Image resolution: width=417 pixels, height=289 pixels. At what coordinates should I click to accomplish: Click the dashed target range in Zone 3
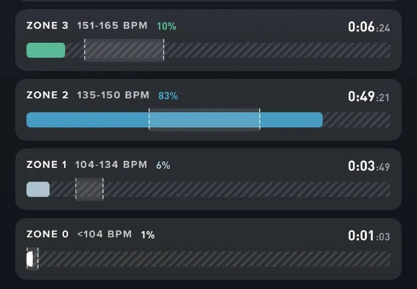(124, 50)
